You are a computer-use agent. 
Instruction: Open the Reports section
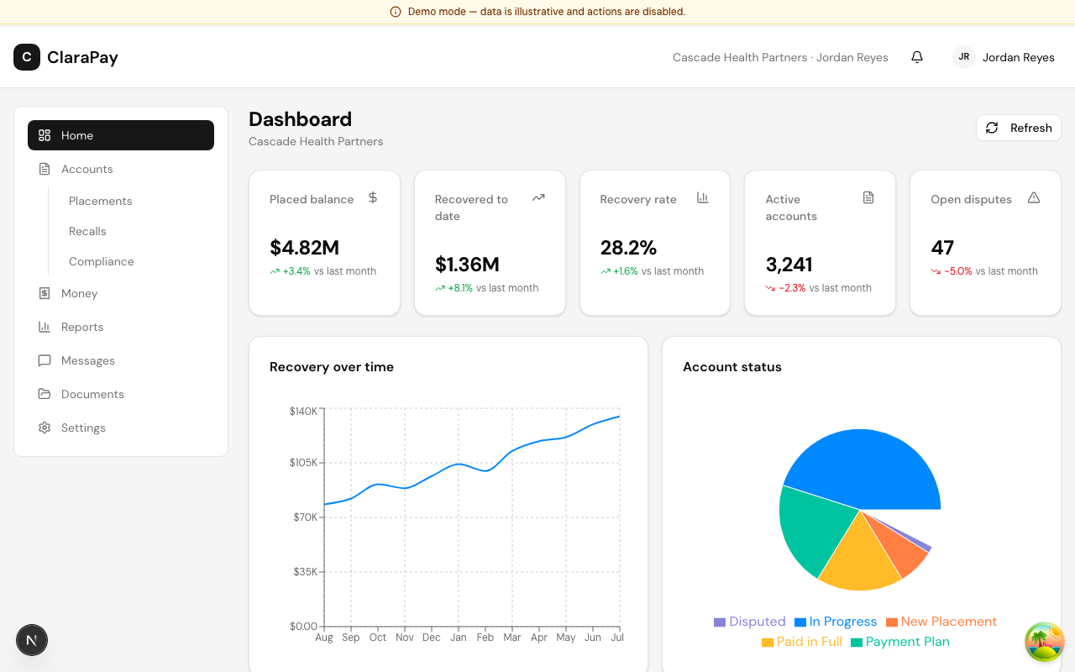tap(121, 327)
